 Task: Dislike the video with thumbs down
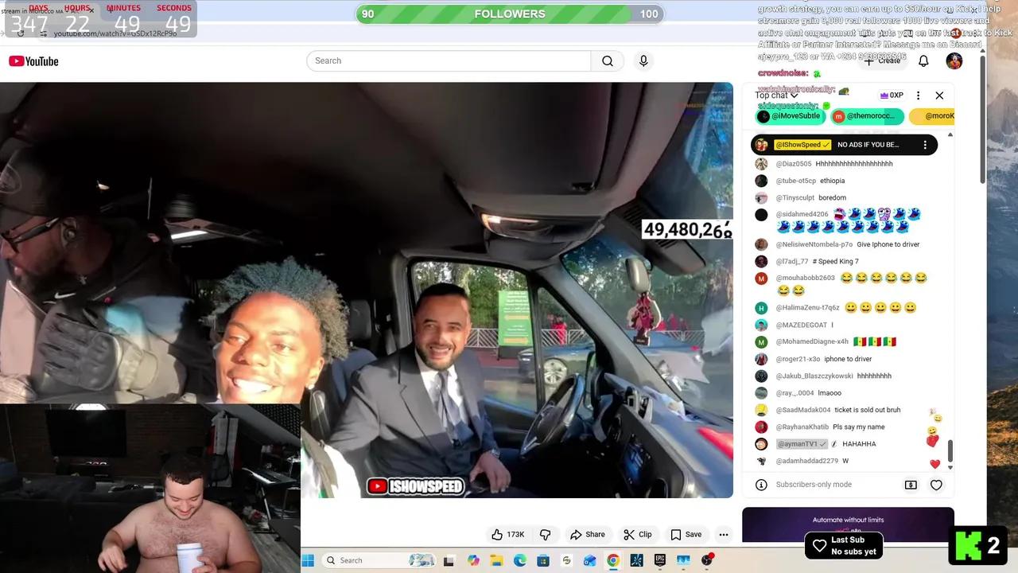click(546, 535)
